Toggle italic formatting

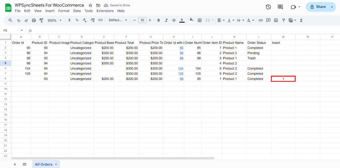point(166,20)
